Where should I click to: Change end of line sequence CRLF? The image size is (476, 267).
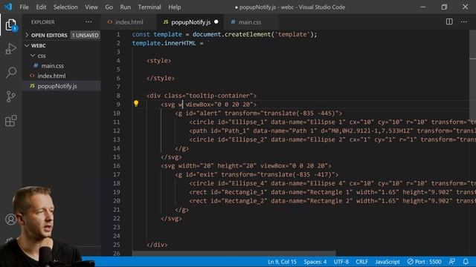click(362, 262)
